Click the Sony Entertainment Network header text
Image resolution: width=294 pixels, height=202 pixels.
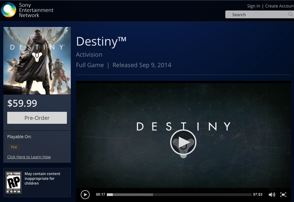pos(36,10)
